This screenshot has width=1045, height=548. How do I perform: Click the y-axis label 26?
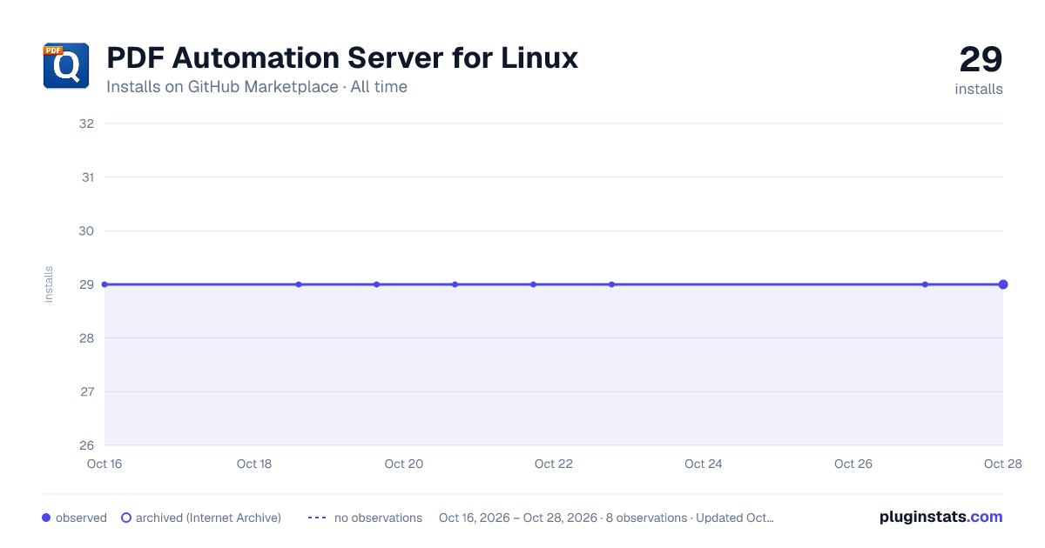pos(87,445)
